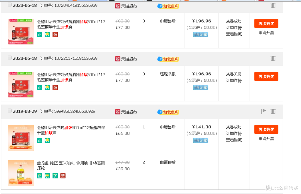The width and height of the screenshot is (301, 194).
Task: Open 天猫超市 store link in order 1072040418156636929
Action: click(129, 6)
